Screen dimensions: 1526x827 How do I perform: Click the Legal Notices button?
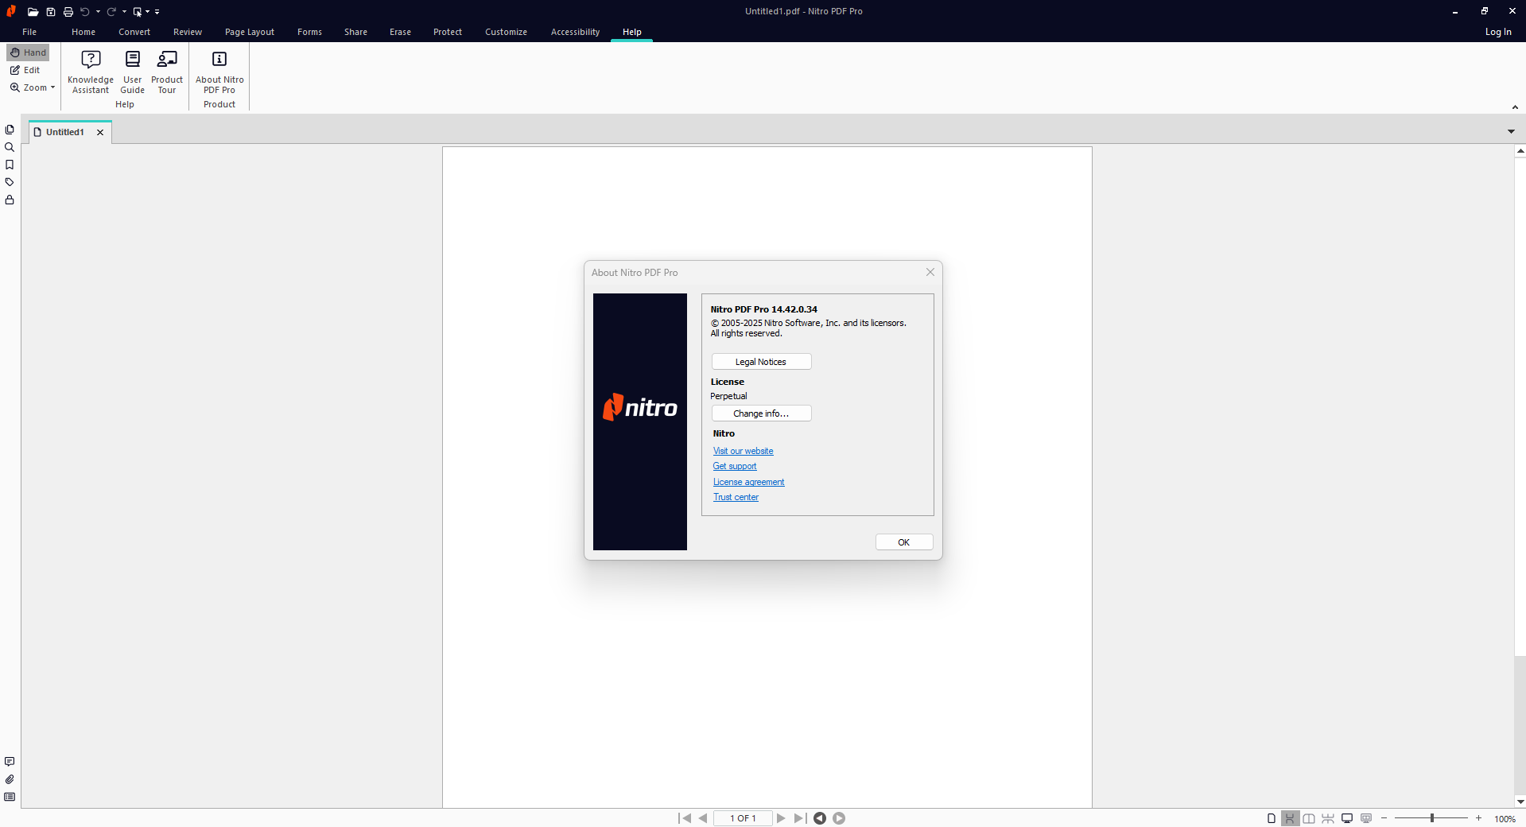761,362
